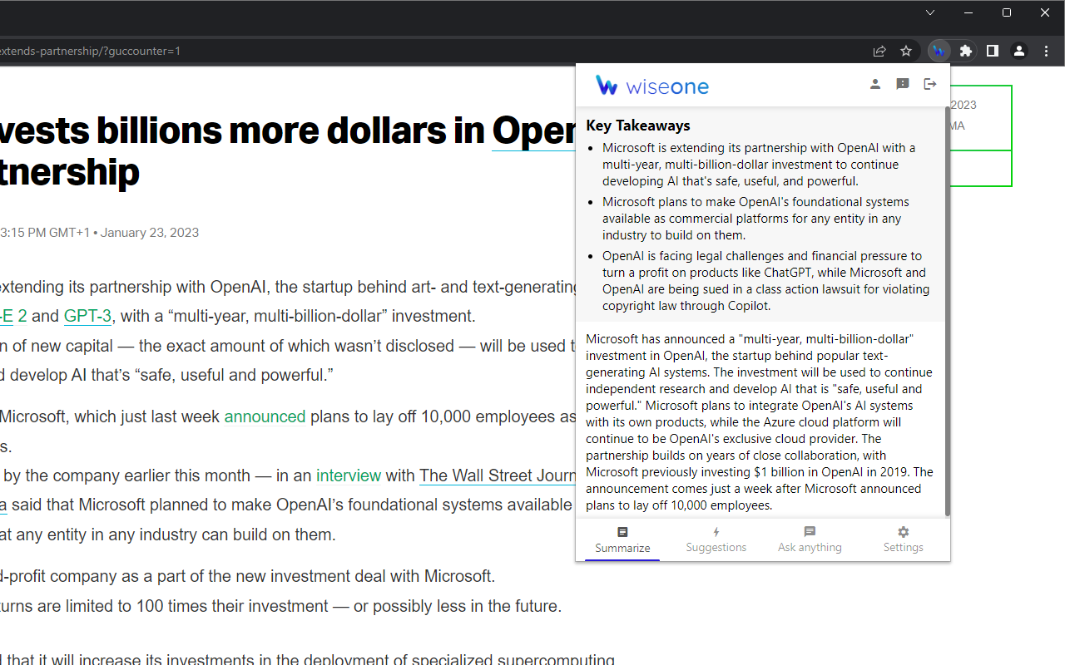
Task: Click the Wiseone panel scrollbar
Action: pos(947,311)
